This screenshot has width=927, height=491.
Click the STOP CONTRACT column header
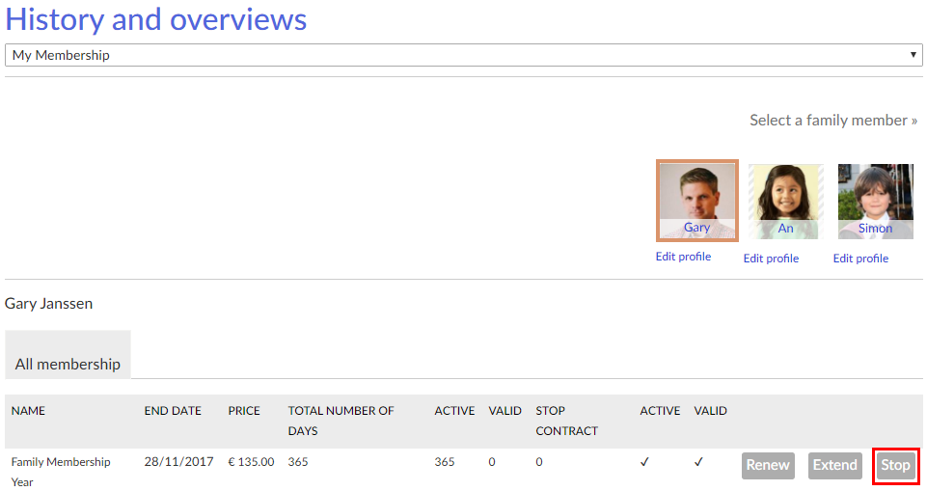(566, 421)
